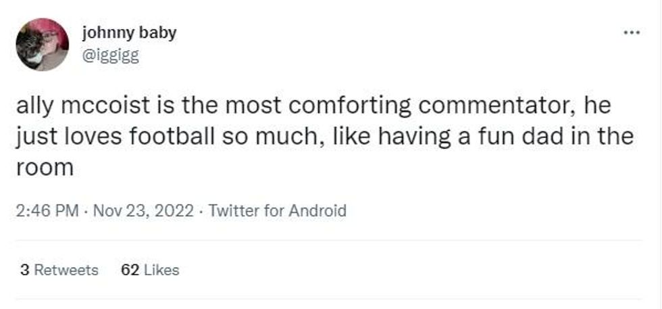The image size is (662, 309).
Task: Click the Nov 23, 2022 date
Action: pos(142,211)
